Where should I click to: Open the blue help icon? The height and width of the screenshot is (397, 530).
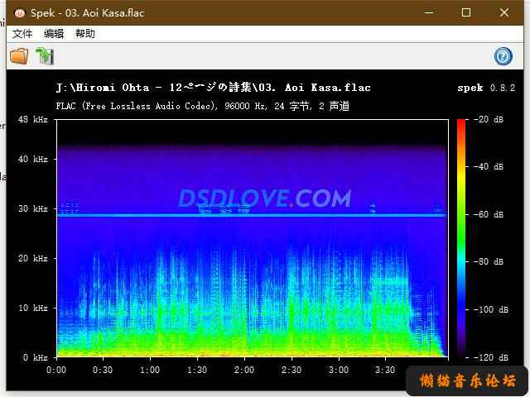coord(503,56)
